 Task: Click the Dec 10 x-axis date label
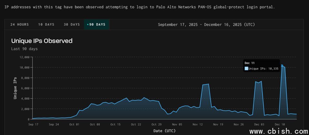coord(279,124)
